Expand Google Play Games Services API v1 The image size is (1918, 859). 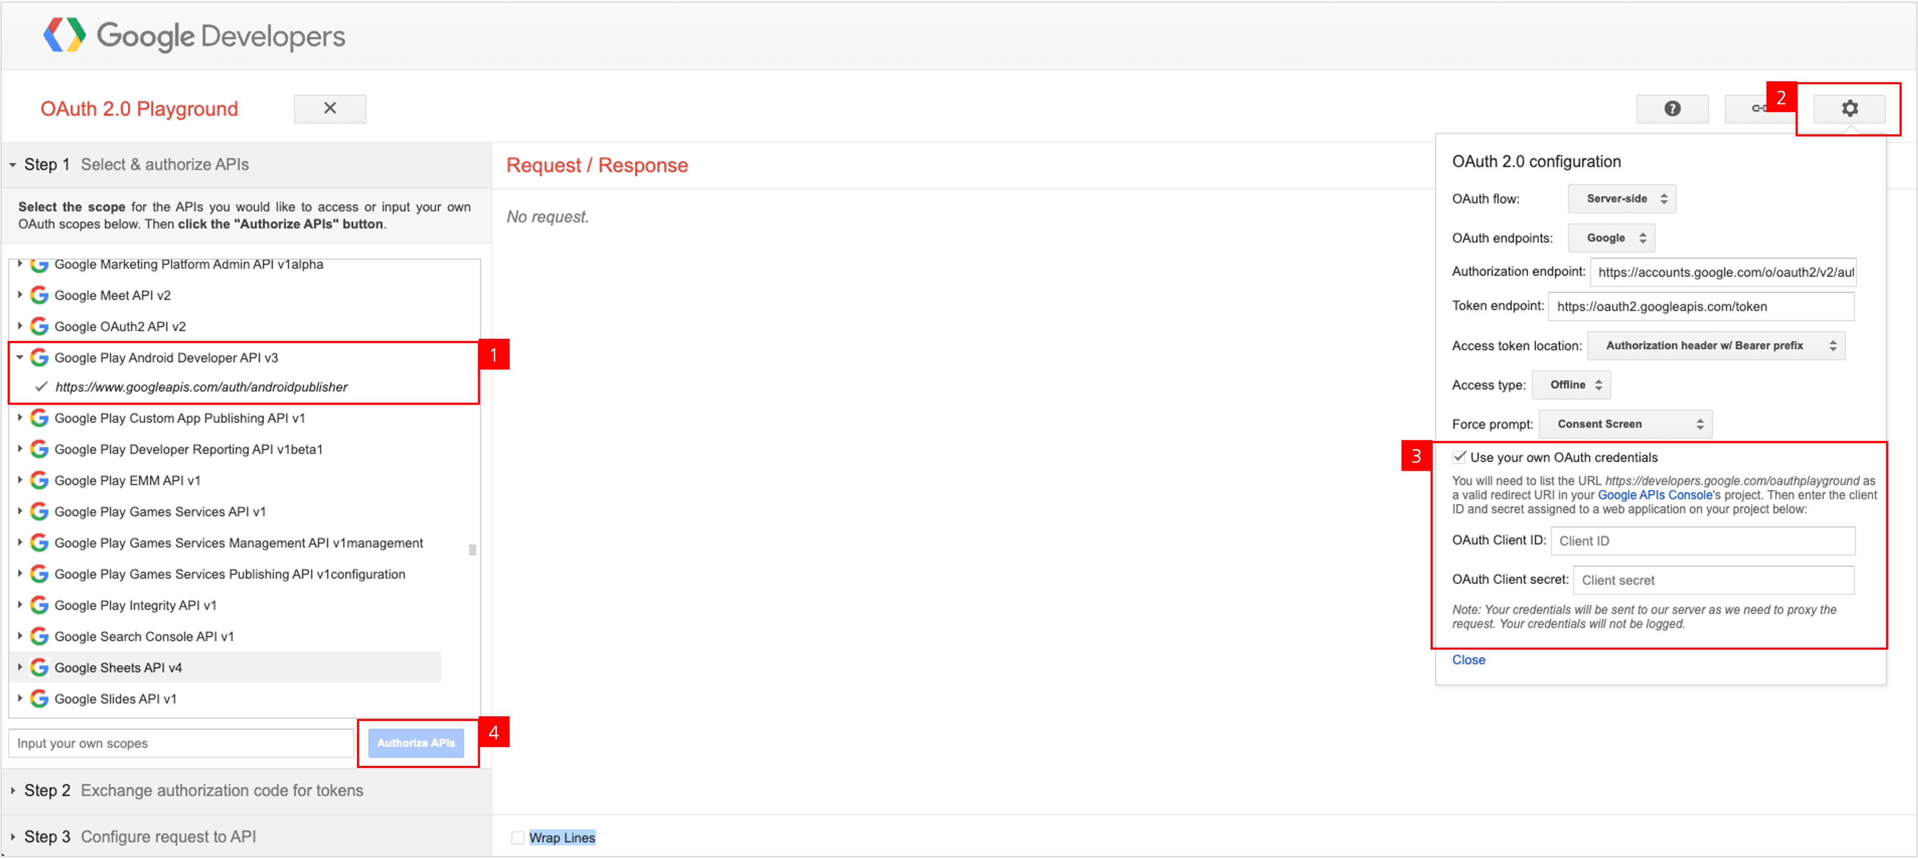point(20,512)
